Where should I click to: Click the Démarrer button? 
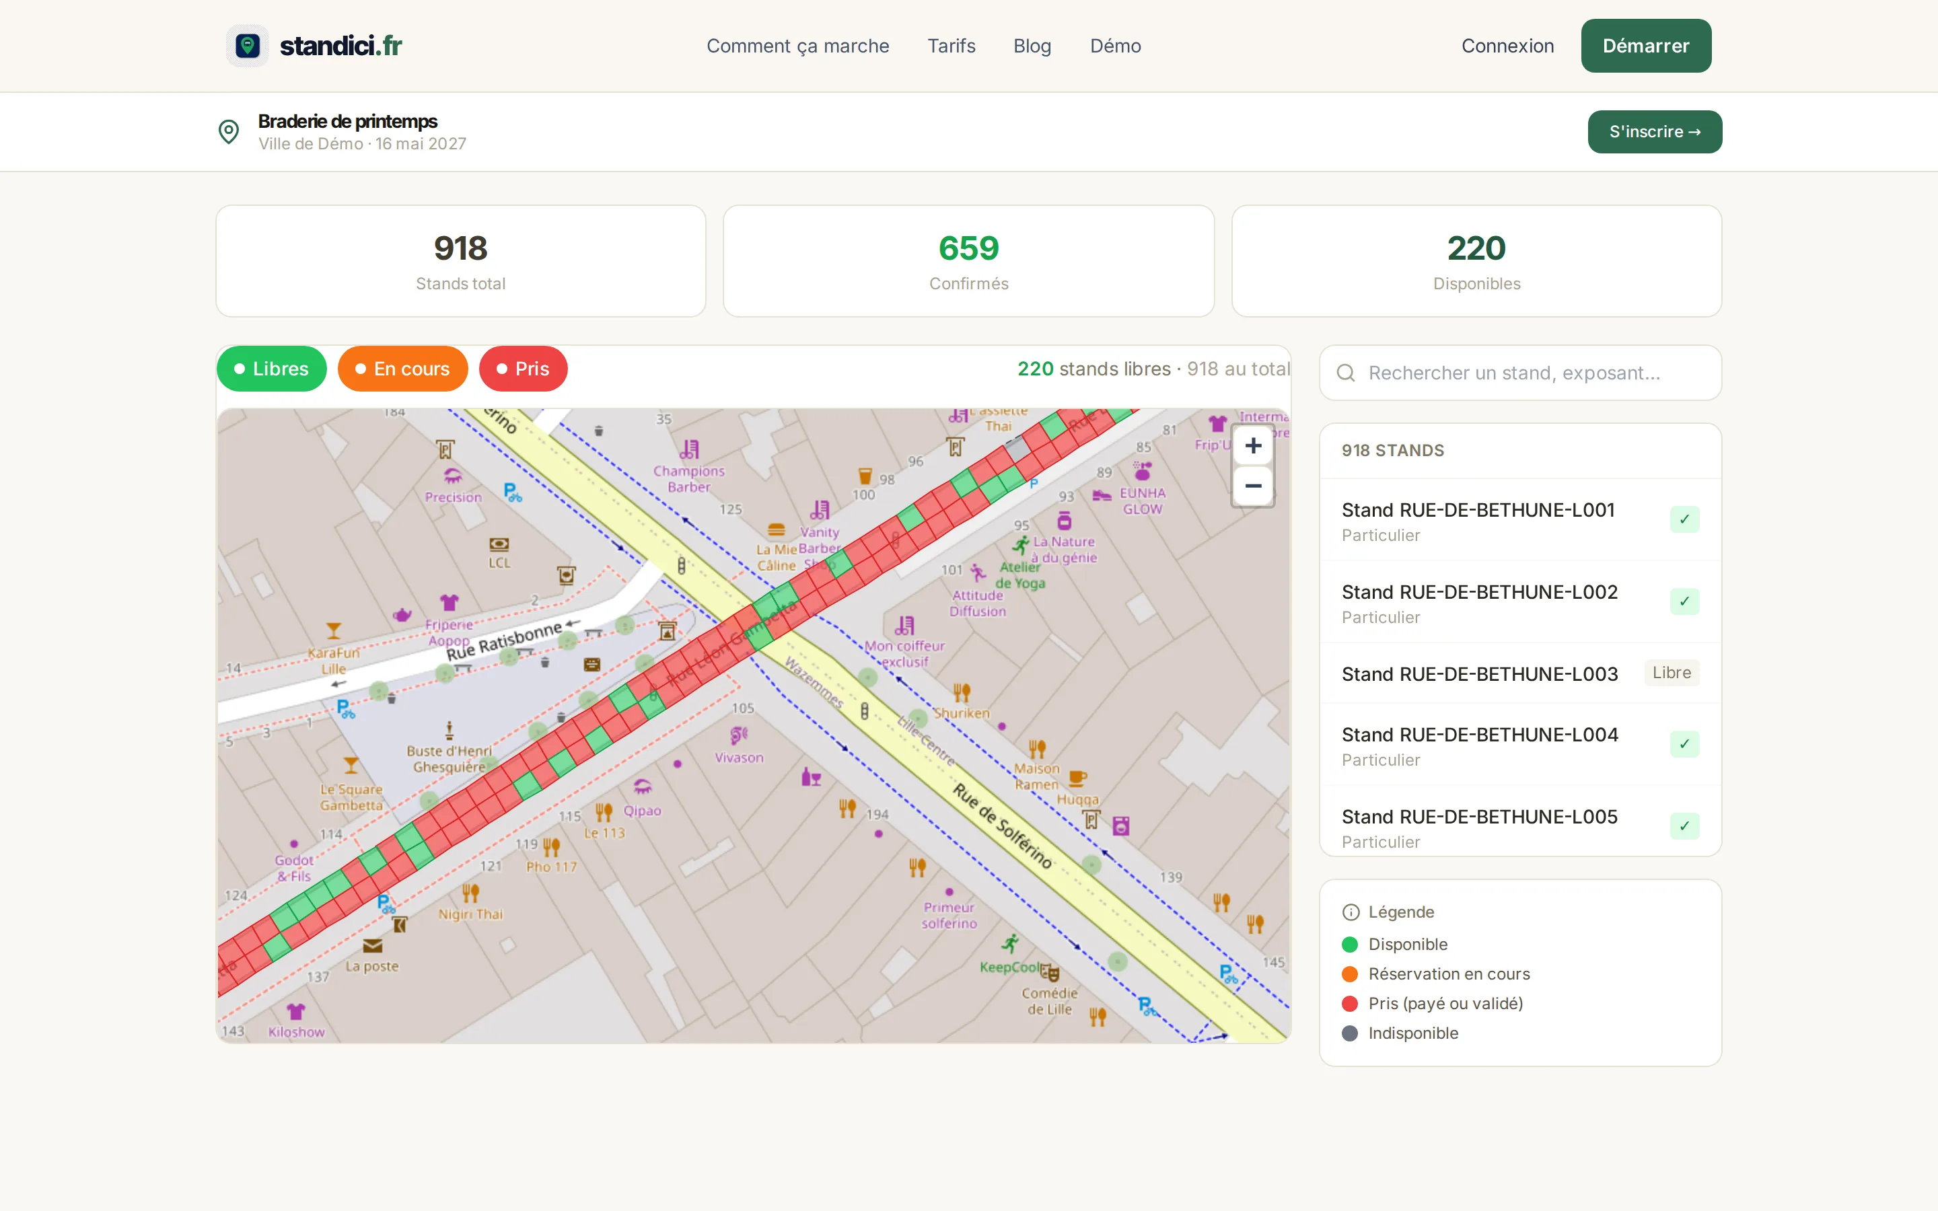(x=1646, y=46)
